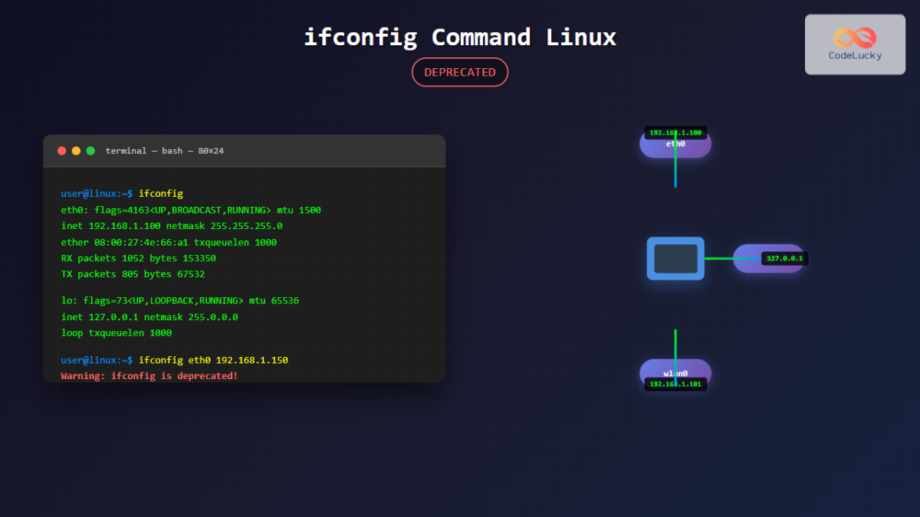Click the green IP label 192.168.1.100
Screen dimensions: 920x517
[675, 132]
